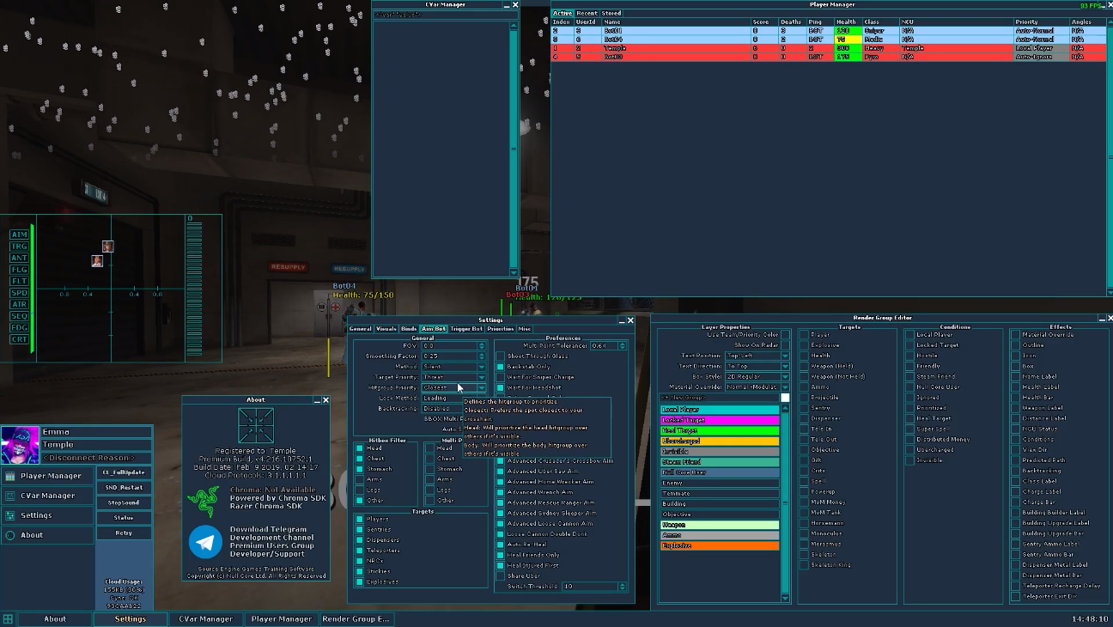1113x627 pixels.
Task: Open the Recent tab in Player Manager
Action: coord(587,13)
